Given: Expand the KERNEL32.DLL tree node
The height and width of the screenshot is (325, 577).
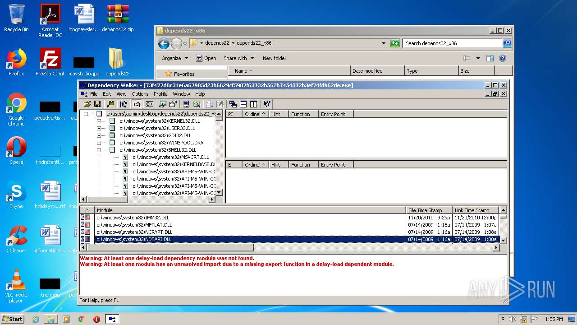Looking at the screenshot, I should tap(99, 121).
